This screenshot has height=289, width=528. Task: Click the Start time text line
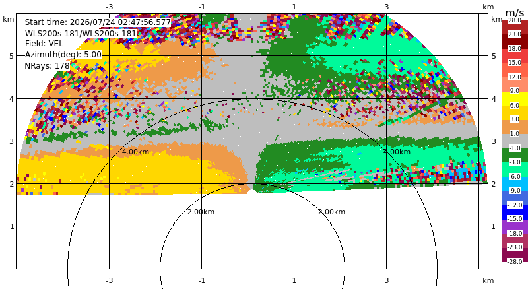pyautogui.click(x=98, y=22)
